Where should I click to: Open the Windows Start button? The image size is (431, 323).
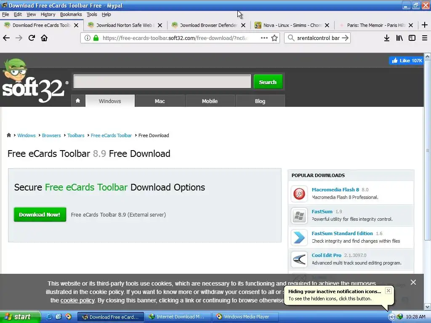[20, 317]
